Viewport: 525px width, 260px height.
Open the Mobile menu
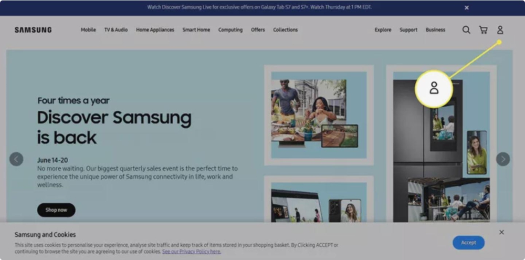click(x=88, y=30)
